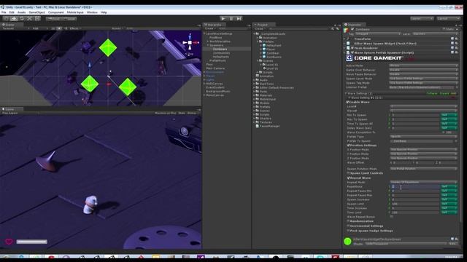Click the Step frame button

(x=239, y=19)
